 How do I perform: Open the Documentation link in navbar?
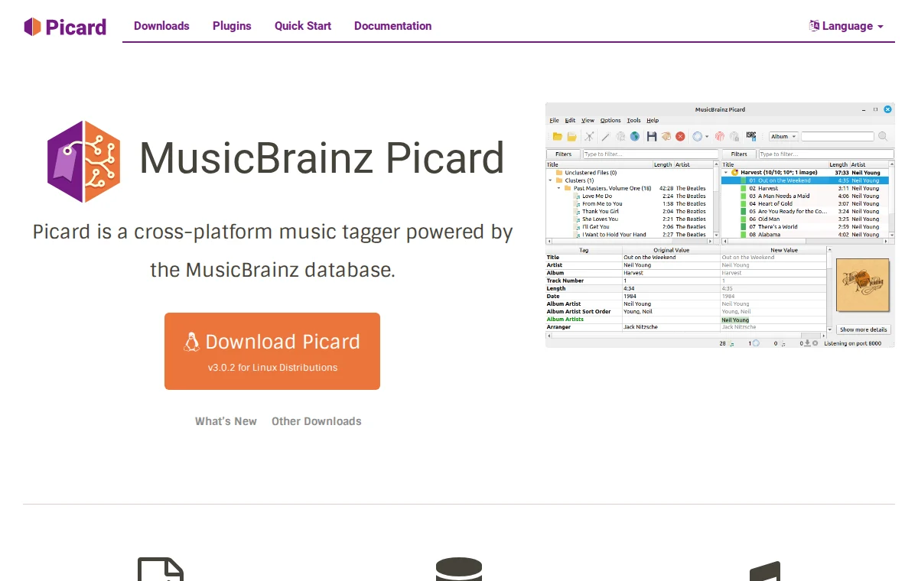(x=392, y=26)
